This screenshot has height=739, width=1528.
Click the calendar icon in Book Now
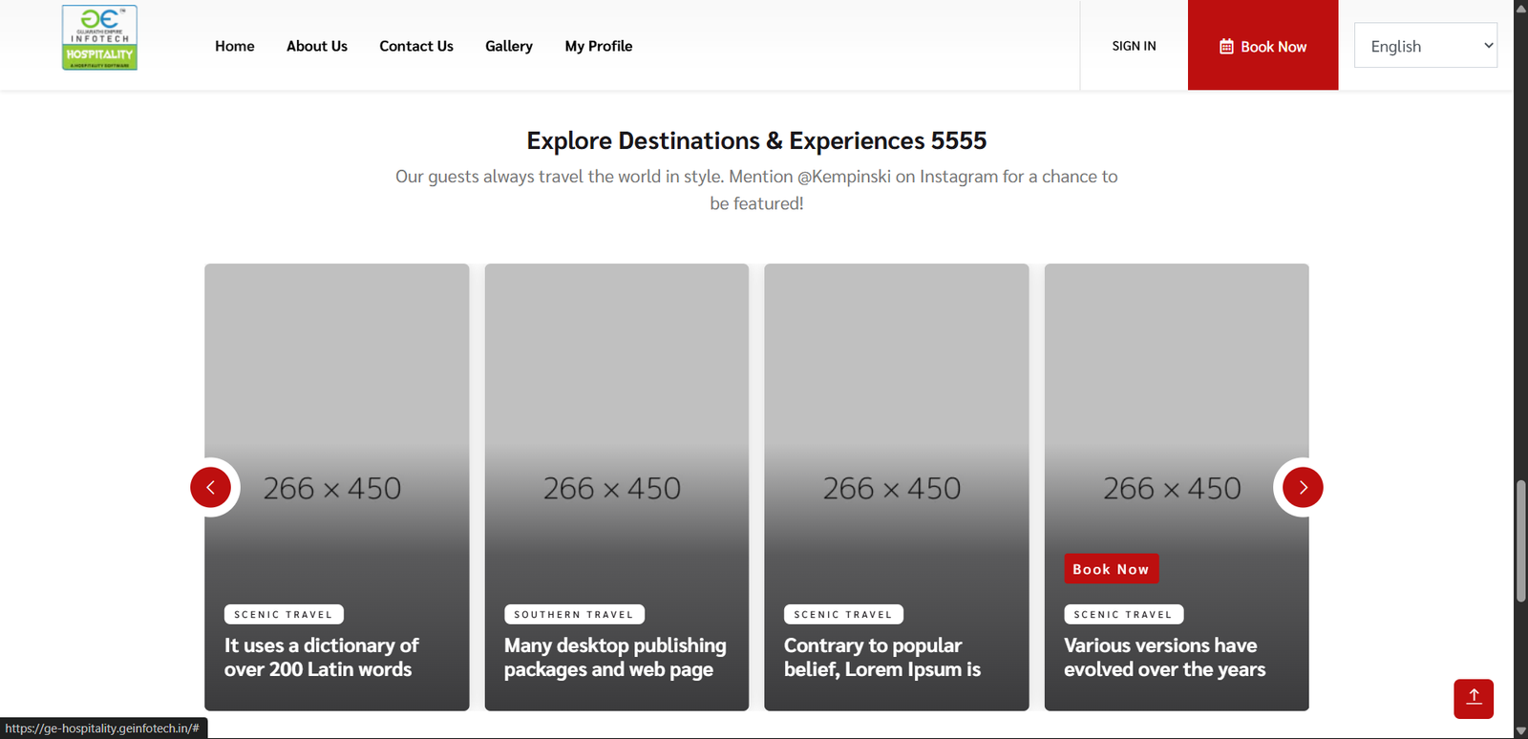pyautogui.click(x=1226, y=47)
